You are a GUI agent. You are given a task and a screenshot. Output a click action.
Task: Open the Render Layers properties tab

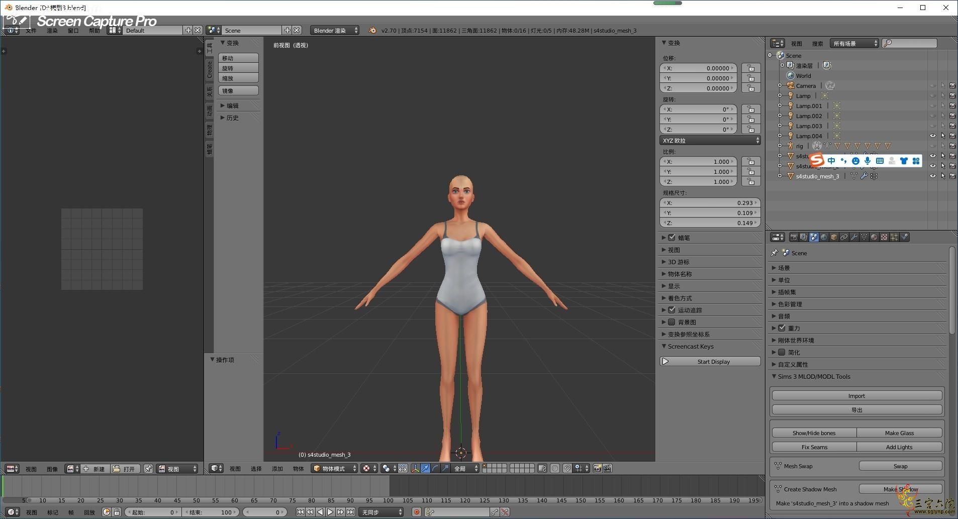804,237
